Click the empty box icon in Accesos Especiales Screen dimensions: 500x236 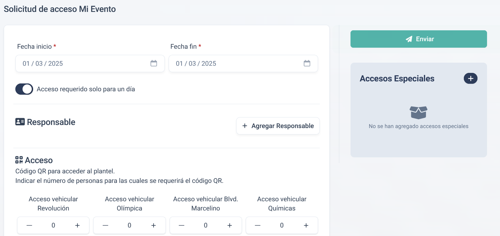418,112
